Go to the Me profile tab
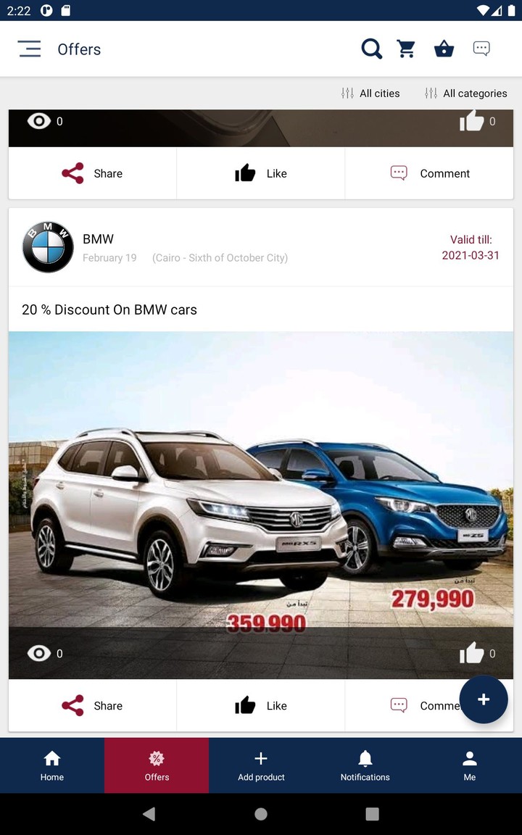This screenshot has width=522, height=835. point(470,765)
